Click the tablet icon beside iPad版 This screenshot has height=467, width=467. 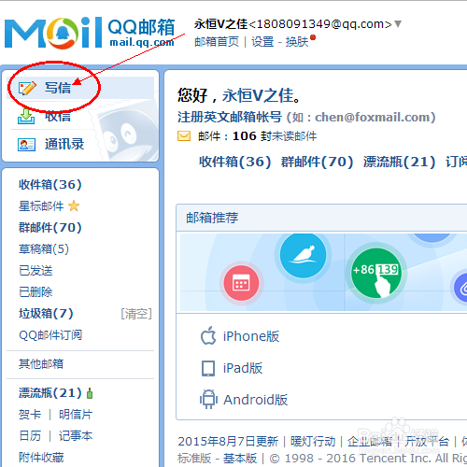pyautogui.click(x=208, y=368)
